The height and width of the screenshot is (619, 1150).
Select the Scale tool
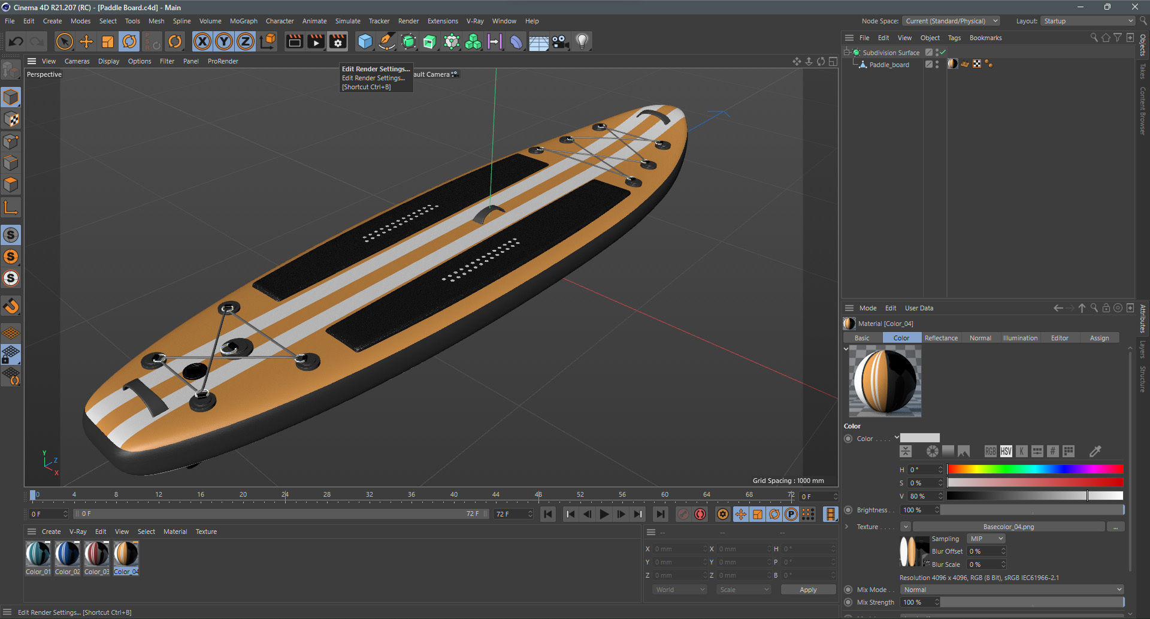click(x=108, y=41)
